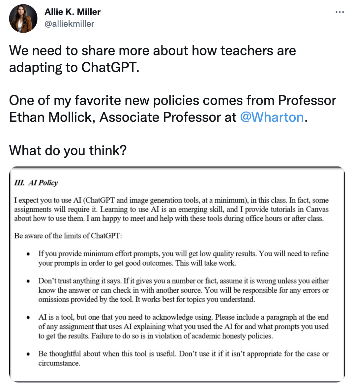Open the tweet's three-dot more options menu
The height and width of the screenshot is (390, 352).
[339, 12]
